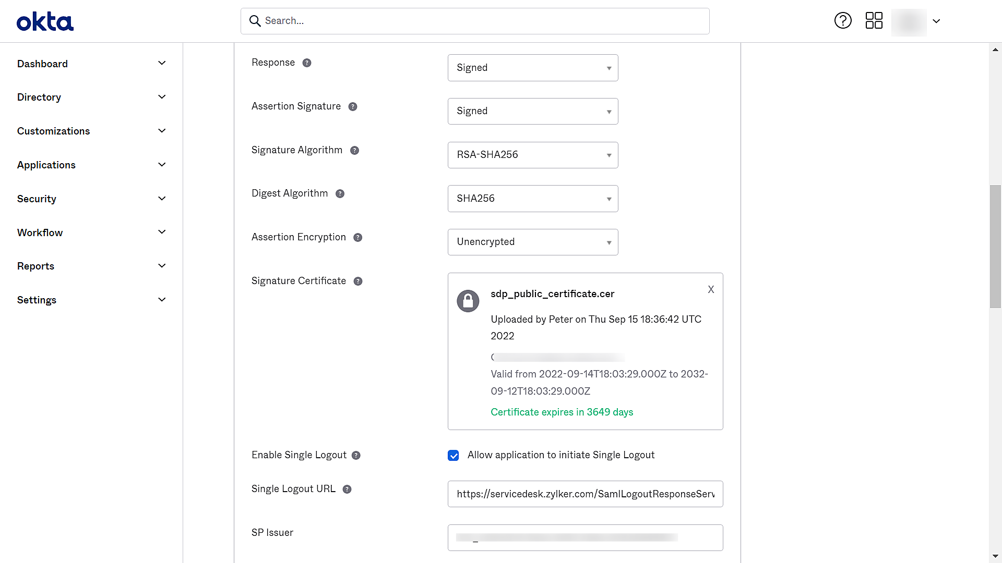This screenshot has width=1002, height=563.
Task: Click the sdp_public_certificate.cer file name
Action: 552,294
